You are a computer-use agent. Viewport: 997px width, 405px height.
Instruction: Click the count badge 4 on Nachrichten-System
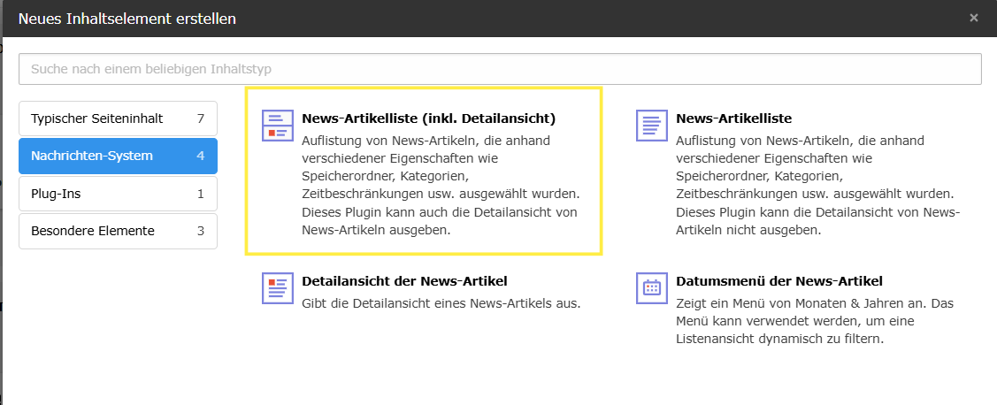click(201, 156)
